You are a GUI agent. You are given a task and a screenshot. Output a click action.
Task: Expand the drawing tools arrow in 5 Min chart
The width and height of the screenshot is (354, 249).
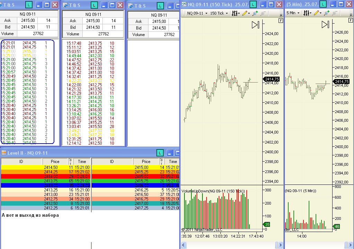(320, 13)
